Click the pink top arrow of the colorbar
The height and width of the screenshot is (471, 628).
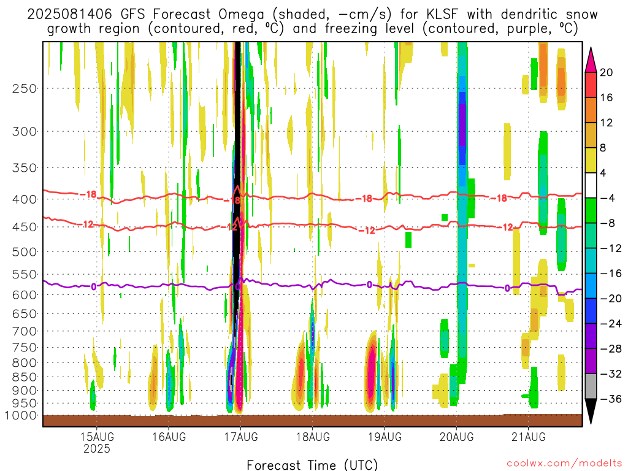point(591,62)
